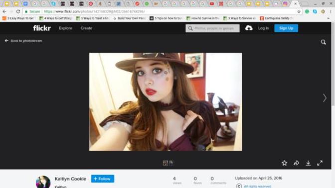Open Chrome's three-dot menu
The image size is (335, 188).
tap(331, 11)
